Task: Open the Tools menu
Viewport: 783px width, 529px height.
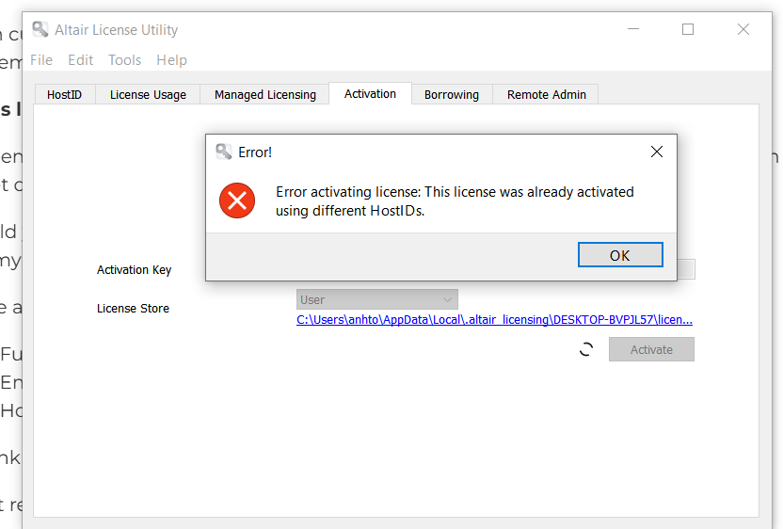Action: click(x=125, y=60)
